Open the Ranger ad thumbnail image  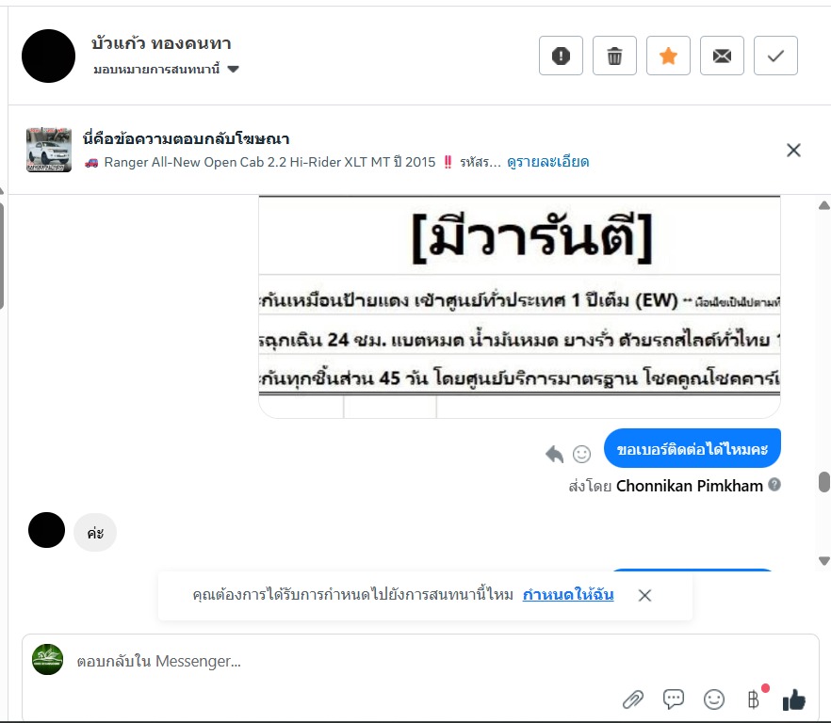click(49, 150)
